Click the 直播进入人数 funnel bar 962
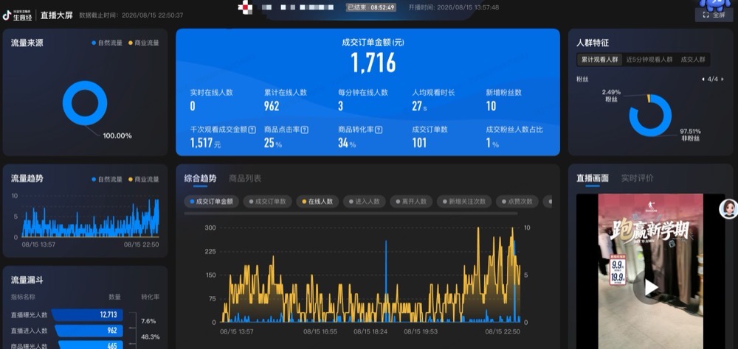Image resolution: width=738 pixels, height=349 pixels. tap(89, 331)
